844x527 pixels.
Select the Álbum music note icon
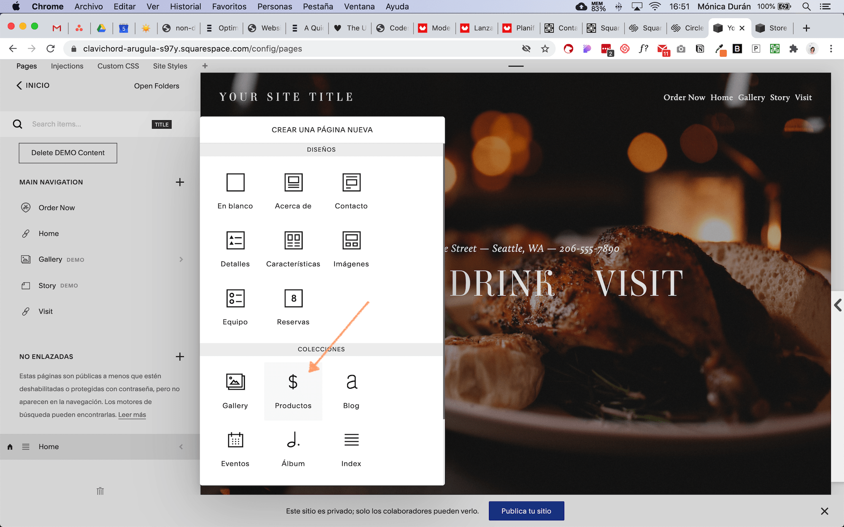[x=293, y=440]
